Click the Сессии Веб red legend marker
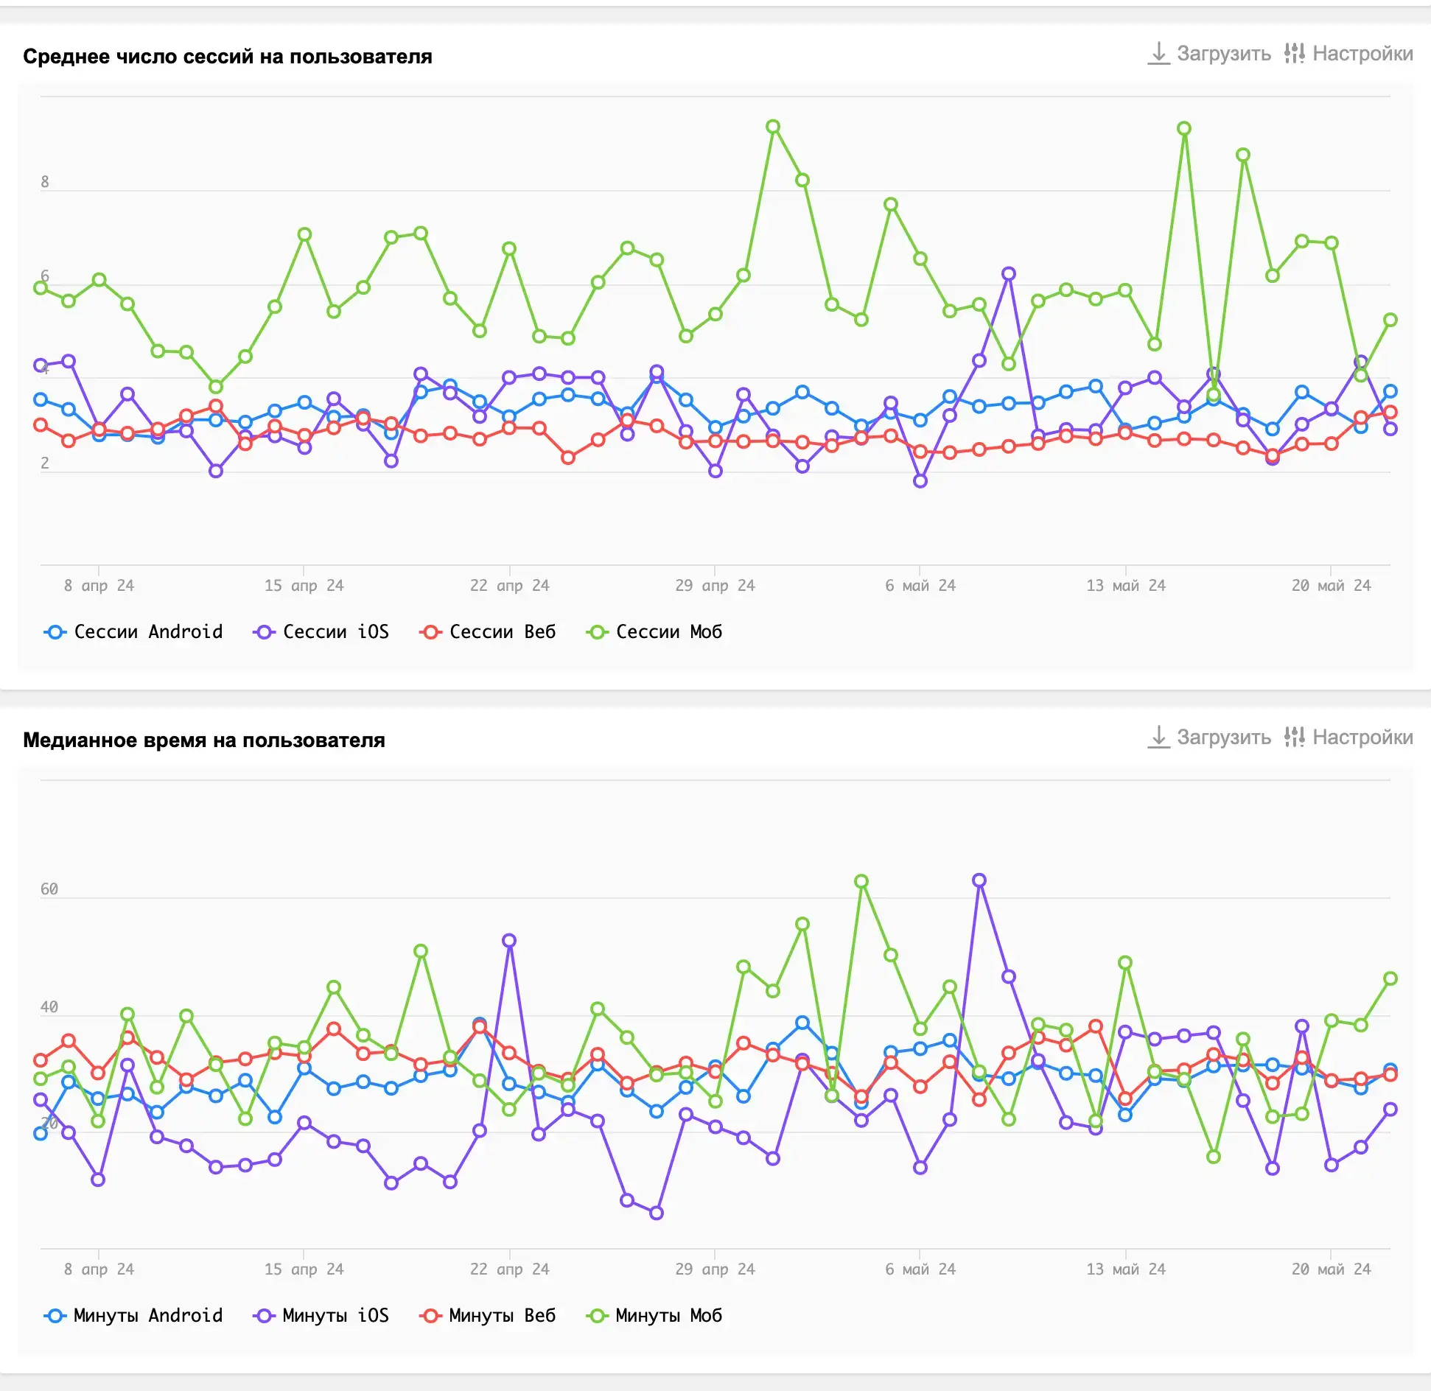Image resolution: width=1431 pixels, height=1391 pixels. click(x=430, y=632)
